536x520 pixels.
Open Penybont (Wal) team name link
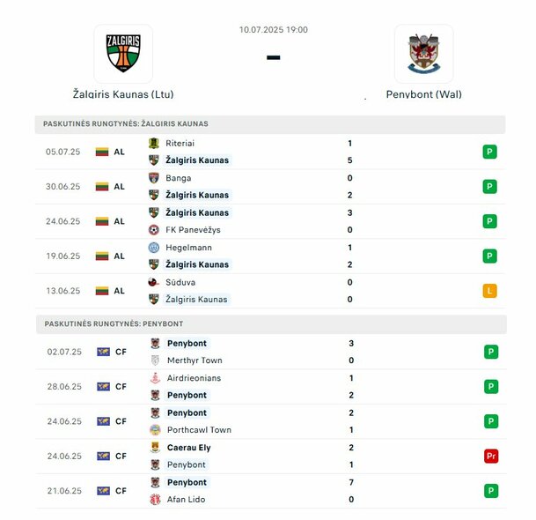pyautogui.click(x=424, y=94)
